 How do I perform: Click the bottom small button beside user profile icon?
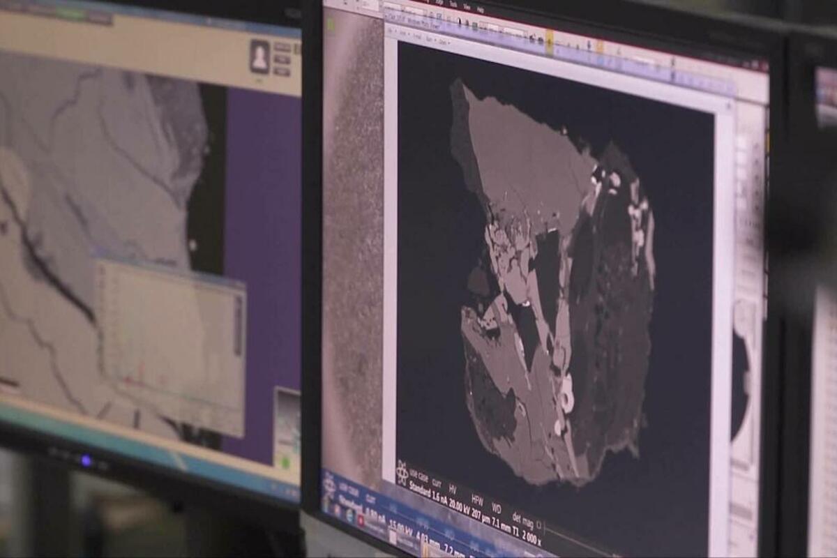coord(282,72)
